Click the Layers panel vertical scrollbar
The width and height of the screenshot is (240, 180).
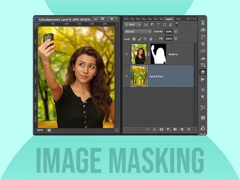(196, 84)
